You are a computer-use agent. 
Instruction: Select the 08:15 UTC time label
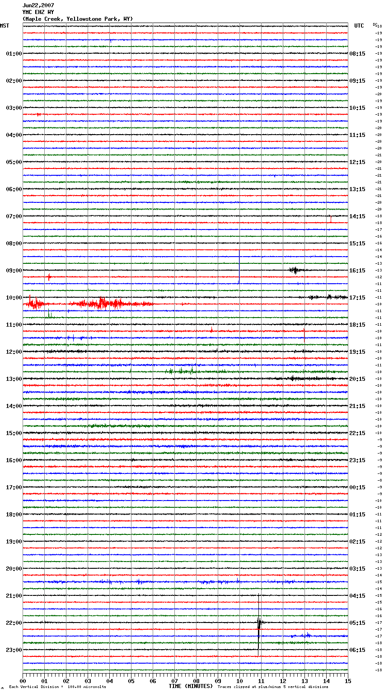[x=357, y=54]
